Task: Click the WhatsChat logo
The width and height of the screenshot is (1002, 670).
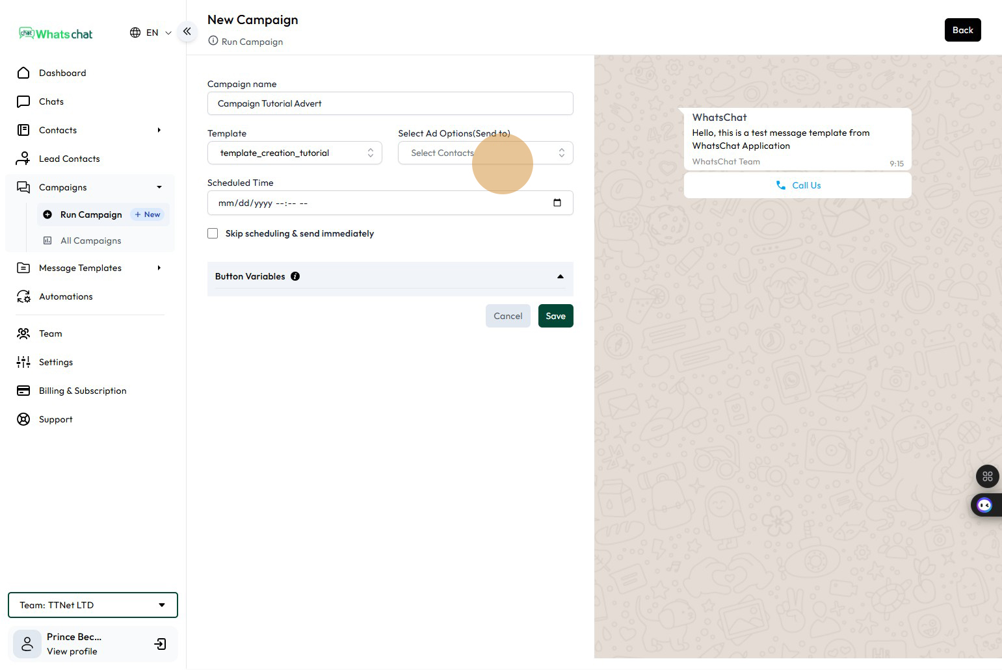Action: click(x=56, y=34)
